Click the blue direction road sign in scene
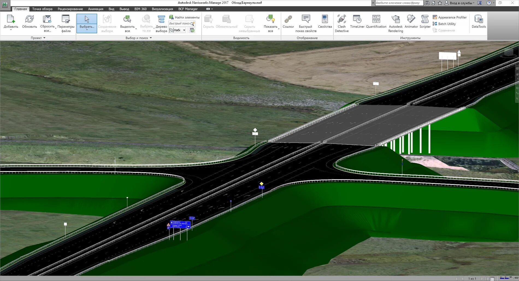 (x=180, y=224)
